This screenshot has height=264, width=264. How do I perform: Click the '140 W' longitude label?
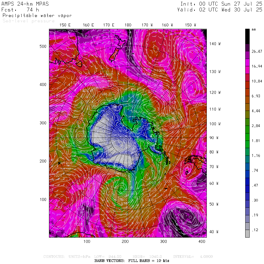click(x=215, y=44)
